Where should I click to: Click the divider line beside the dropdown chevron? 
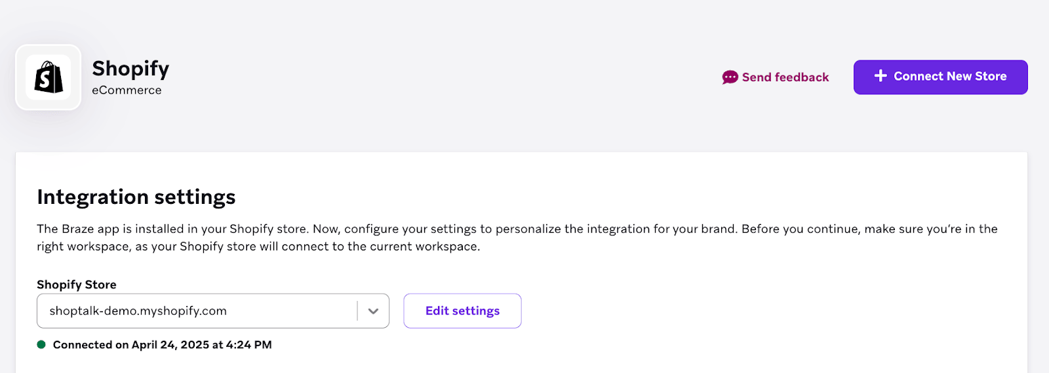(x=357, y=311)
